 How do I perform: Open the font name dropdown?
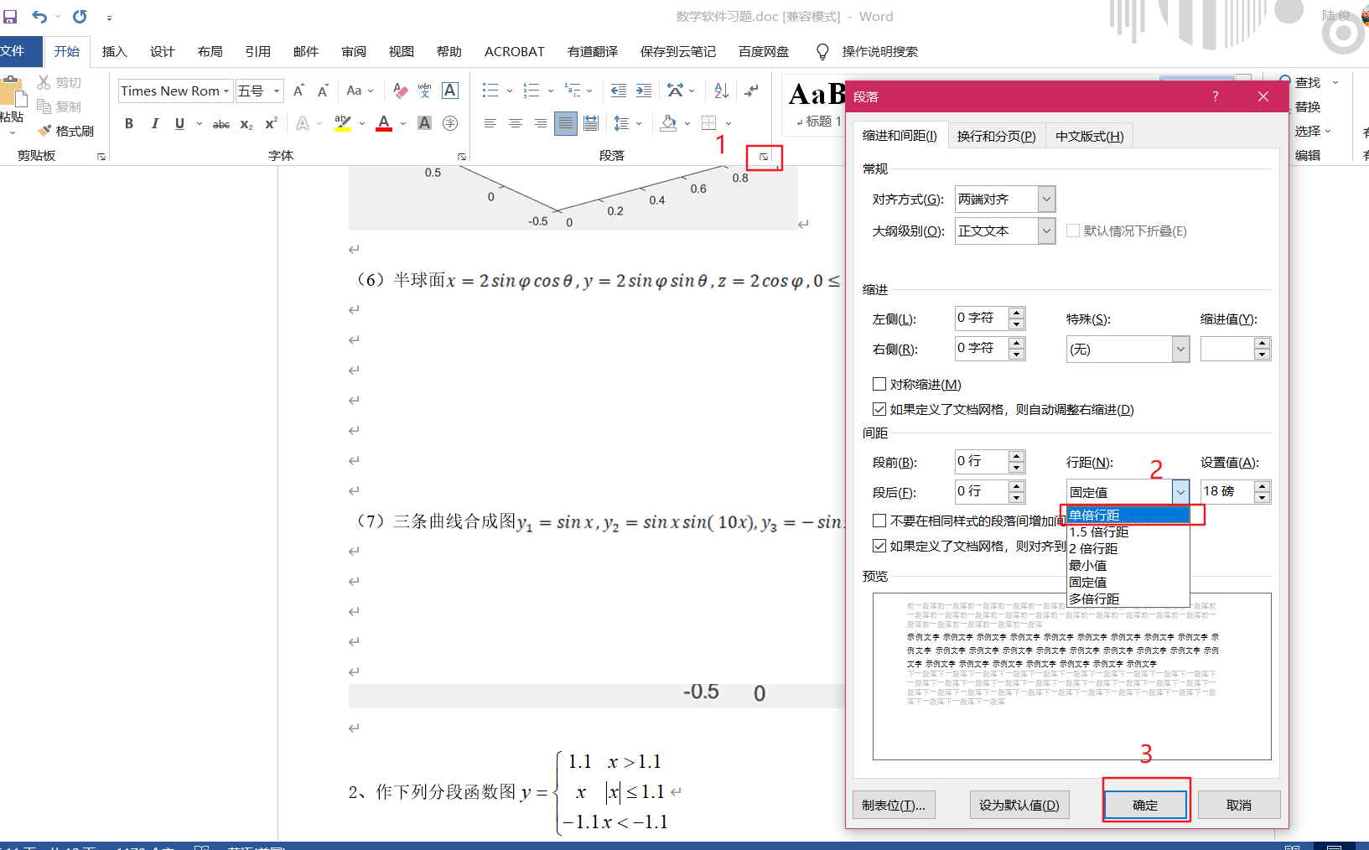click(x=226, y=91)
